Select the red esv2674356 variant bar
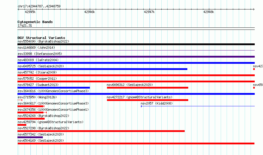 pos(32,112)
